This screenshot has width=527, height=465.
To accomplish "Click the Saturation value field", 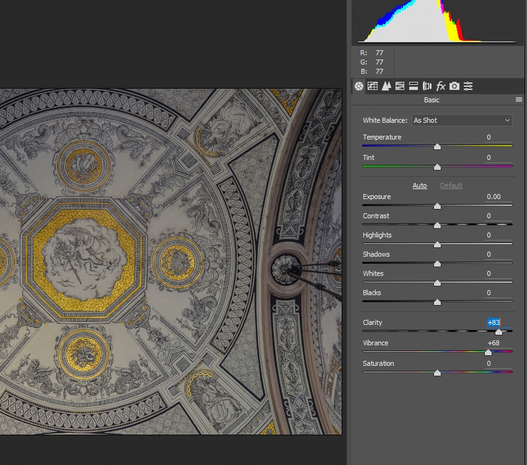I will pos(498,363).
